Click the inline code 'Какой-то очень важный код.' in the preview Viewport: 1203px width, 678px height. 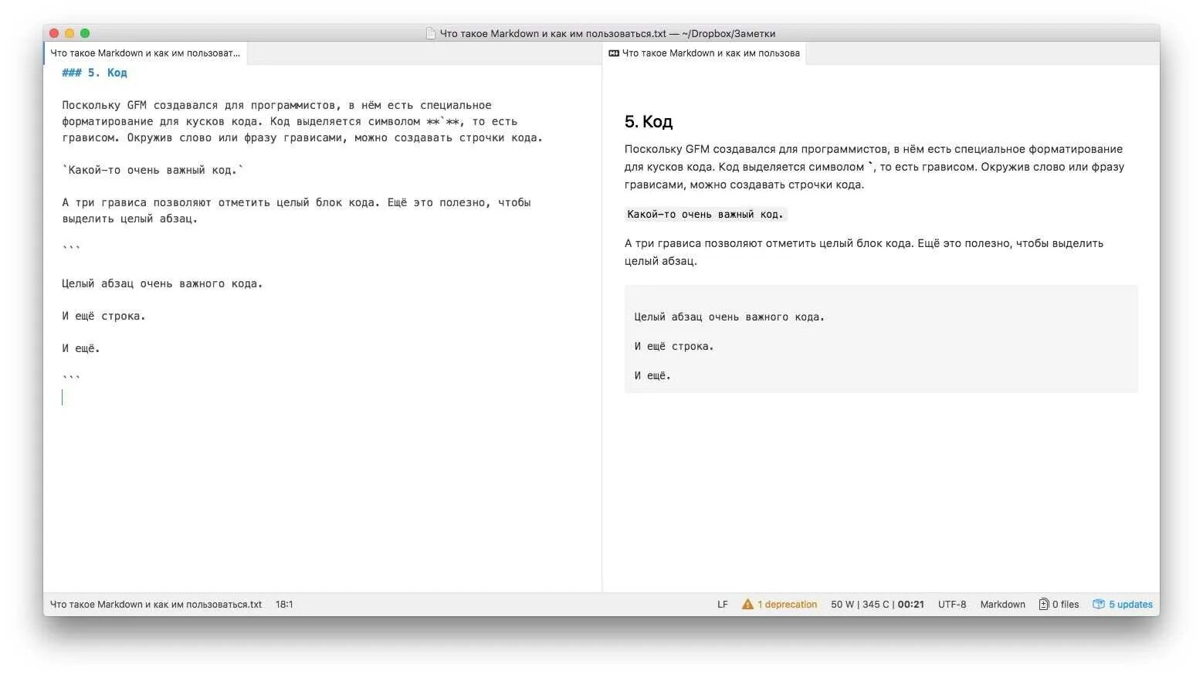pyautogui.click(x=705, y=214)
